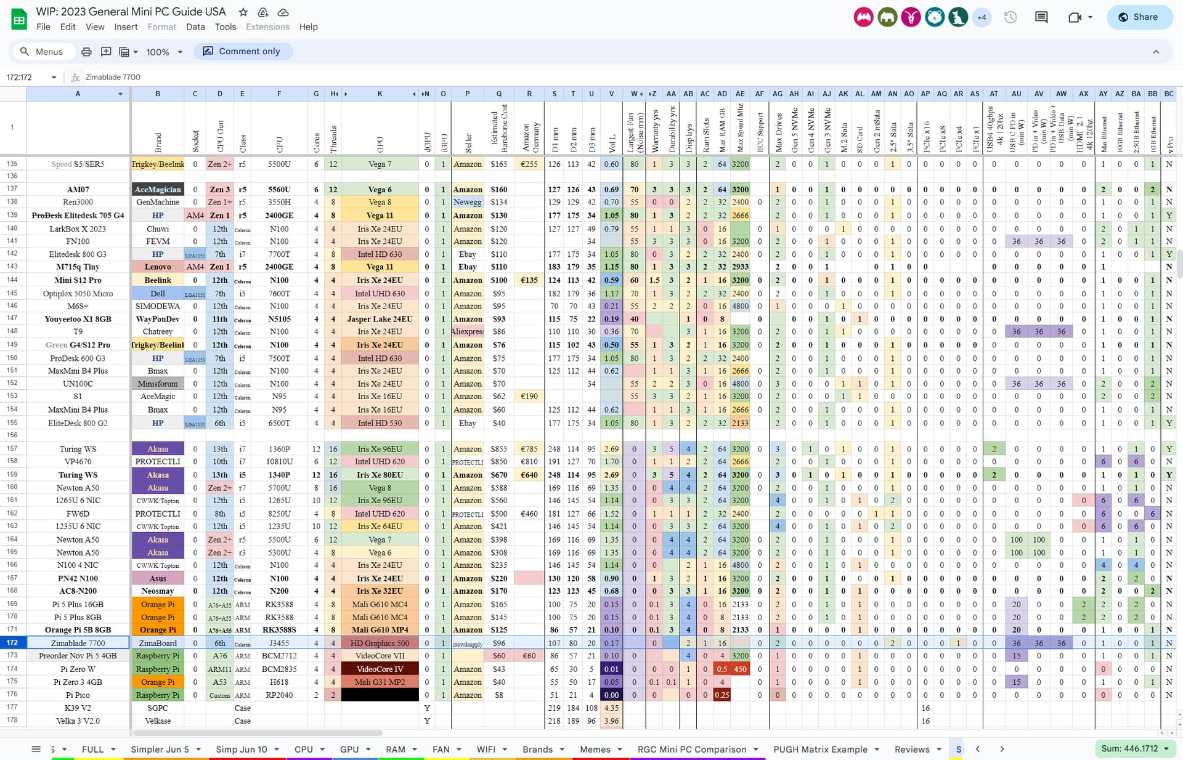Select the dark red VideoCore IV cell
Screen dimensions: 1183x760
[380, 669]
